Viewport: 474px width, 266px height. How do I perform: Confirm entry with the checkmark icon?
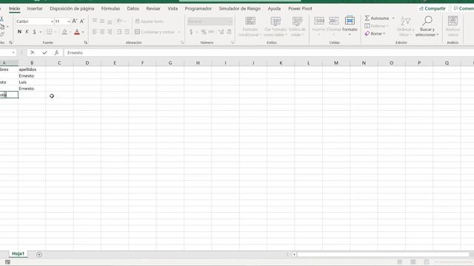(x=44, y=52)
